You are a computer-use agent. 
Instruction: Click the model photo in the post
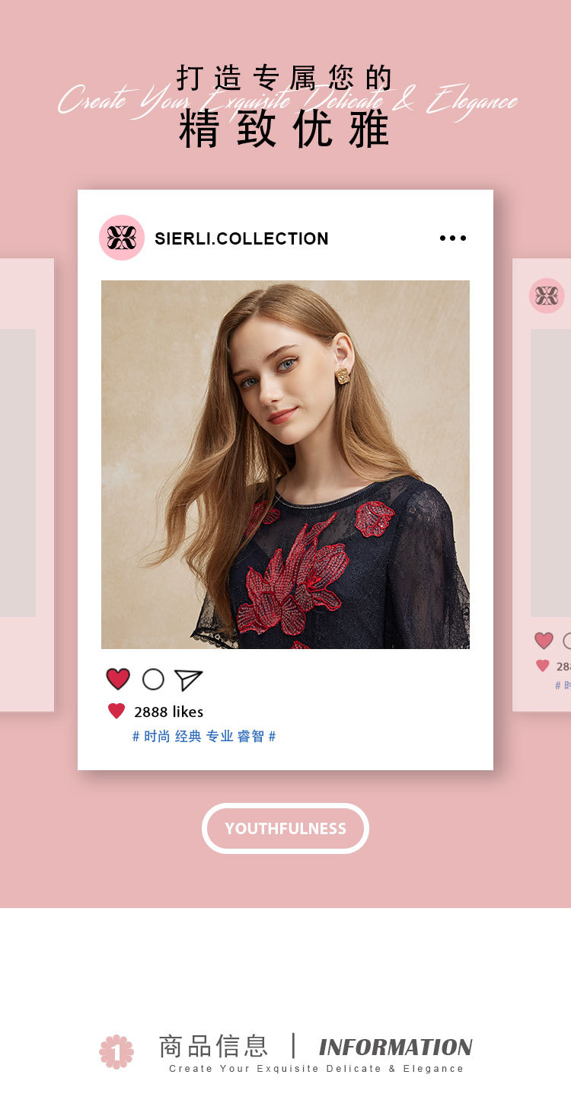285,465
